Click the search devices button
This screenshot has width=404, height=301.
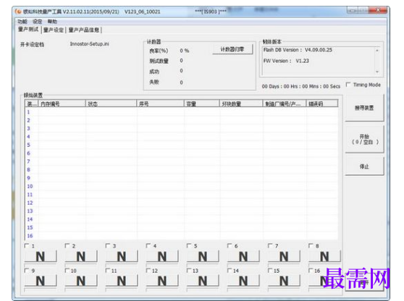coord(364,108)
